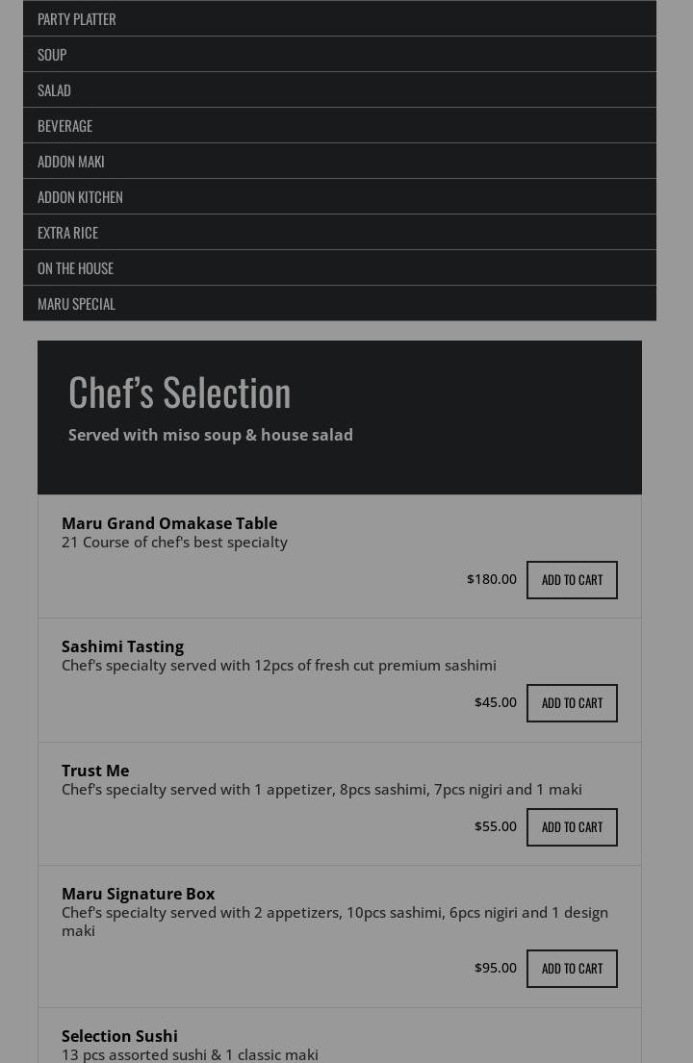Select the Maru Special category
This screenshot has width=693, height=1063.
76,304
